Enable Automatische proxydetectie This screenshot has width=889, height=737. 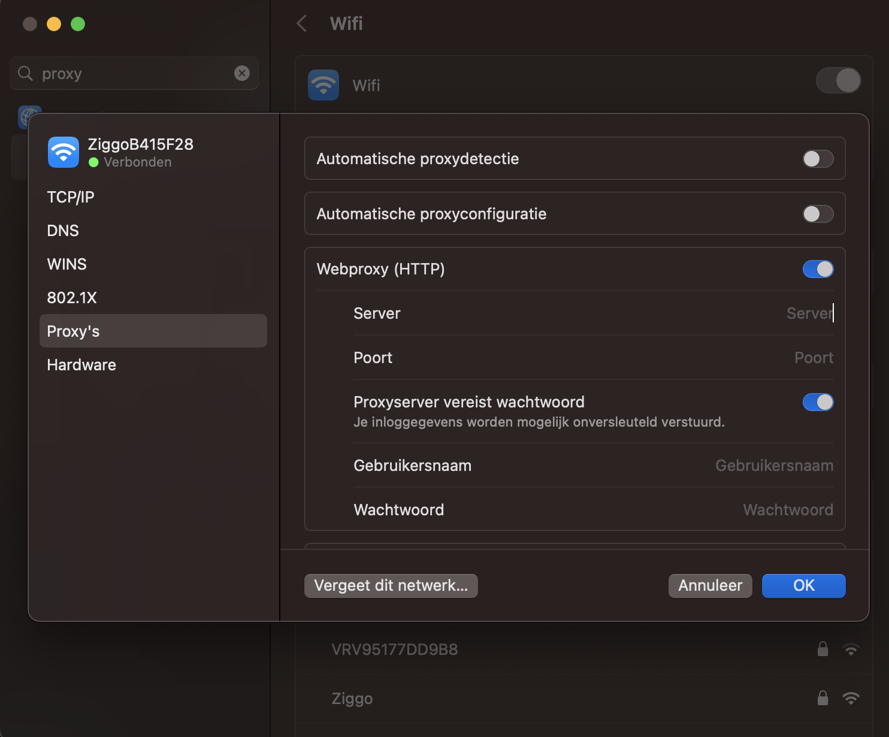click(817, 159)
